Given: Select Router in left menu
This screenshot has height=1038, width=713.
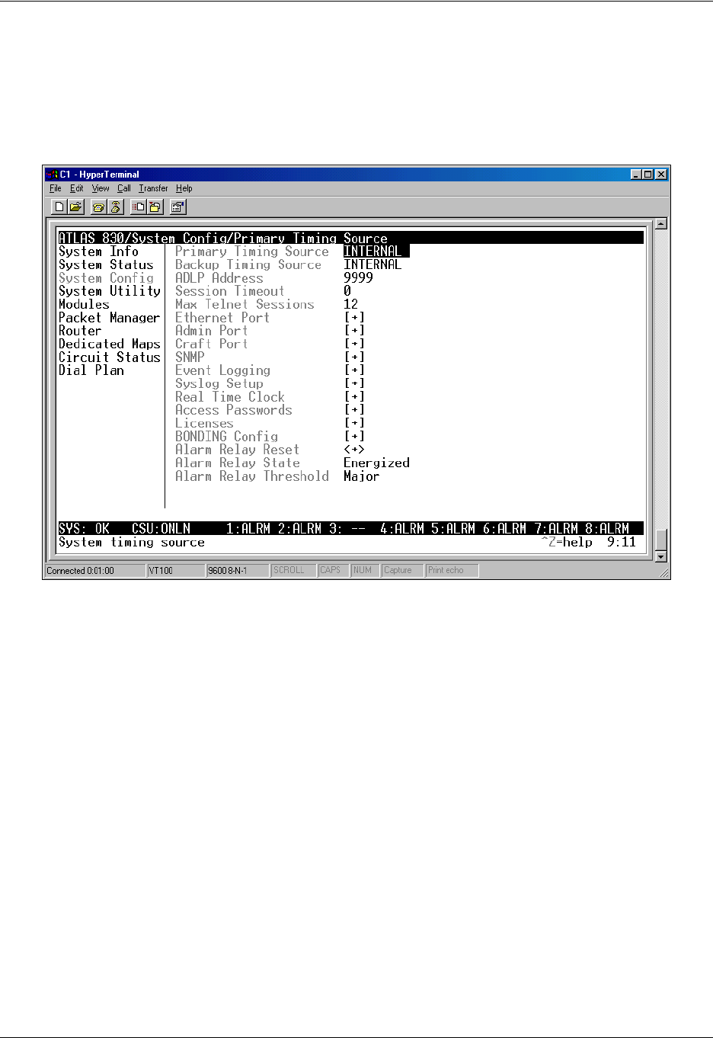Looking at the screenshot, I should tap(80, 331).
